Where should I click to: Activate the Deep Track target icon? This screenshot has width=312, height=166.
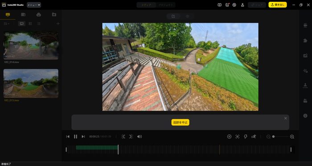(238, 137)
